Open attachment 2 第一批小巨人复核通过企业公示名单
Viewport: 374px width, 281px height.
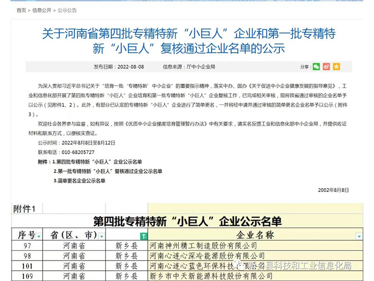pos(108,171)
